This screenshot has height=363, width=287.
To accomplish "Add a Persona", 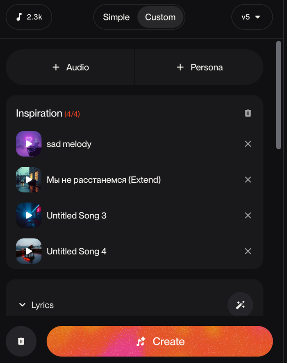I will pos(199,67).
